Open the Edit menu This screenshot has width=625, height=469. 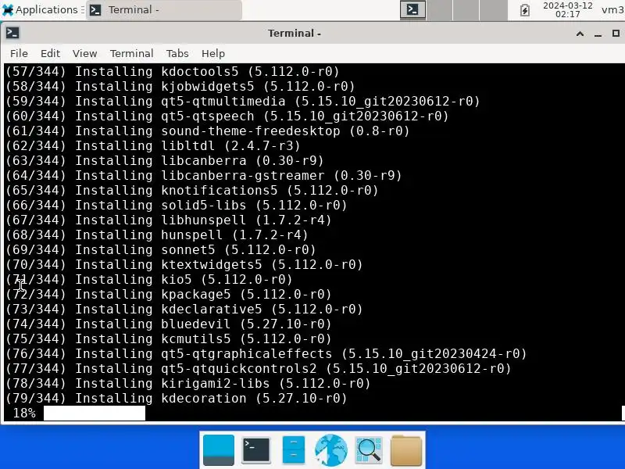click(x=50, y=53)
